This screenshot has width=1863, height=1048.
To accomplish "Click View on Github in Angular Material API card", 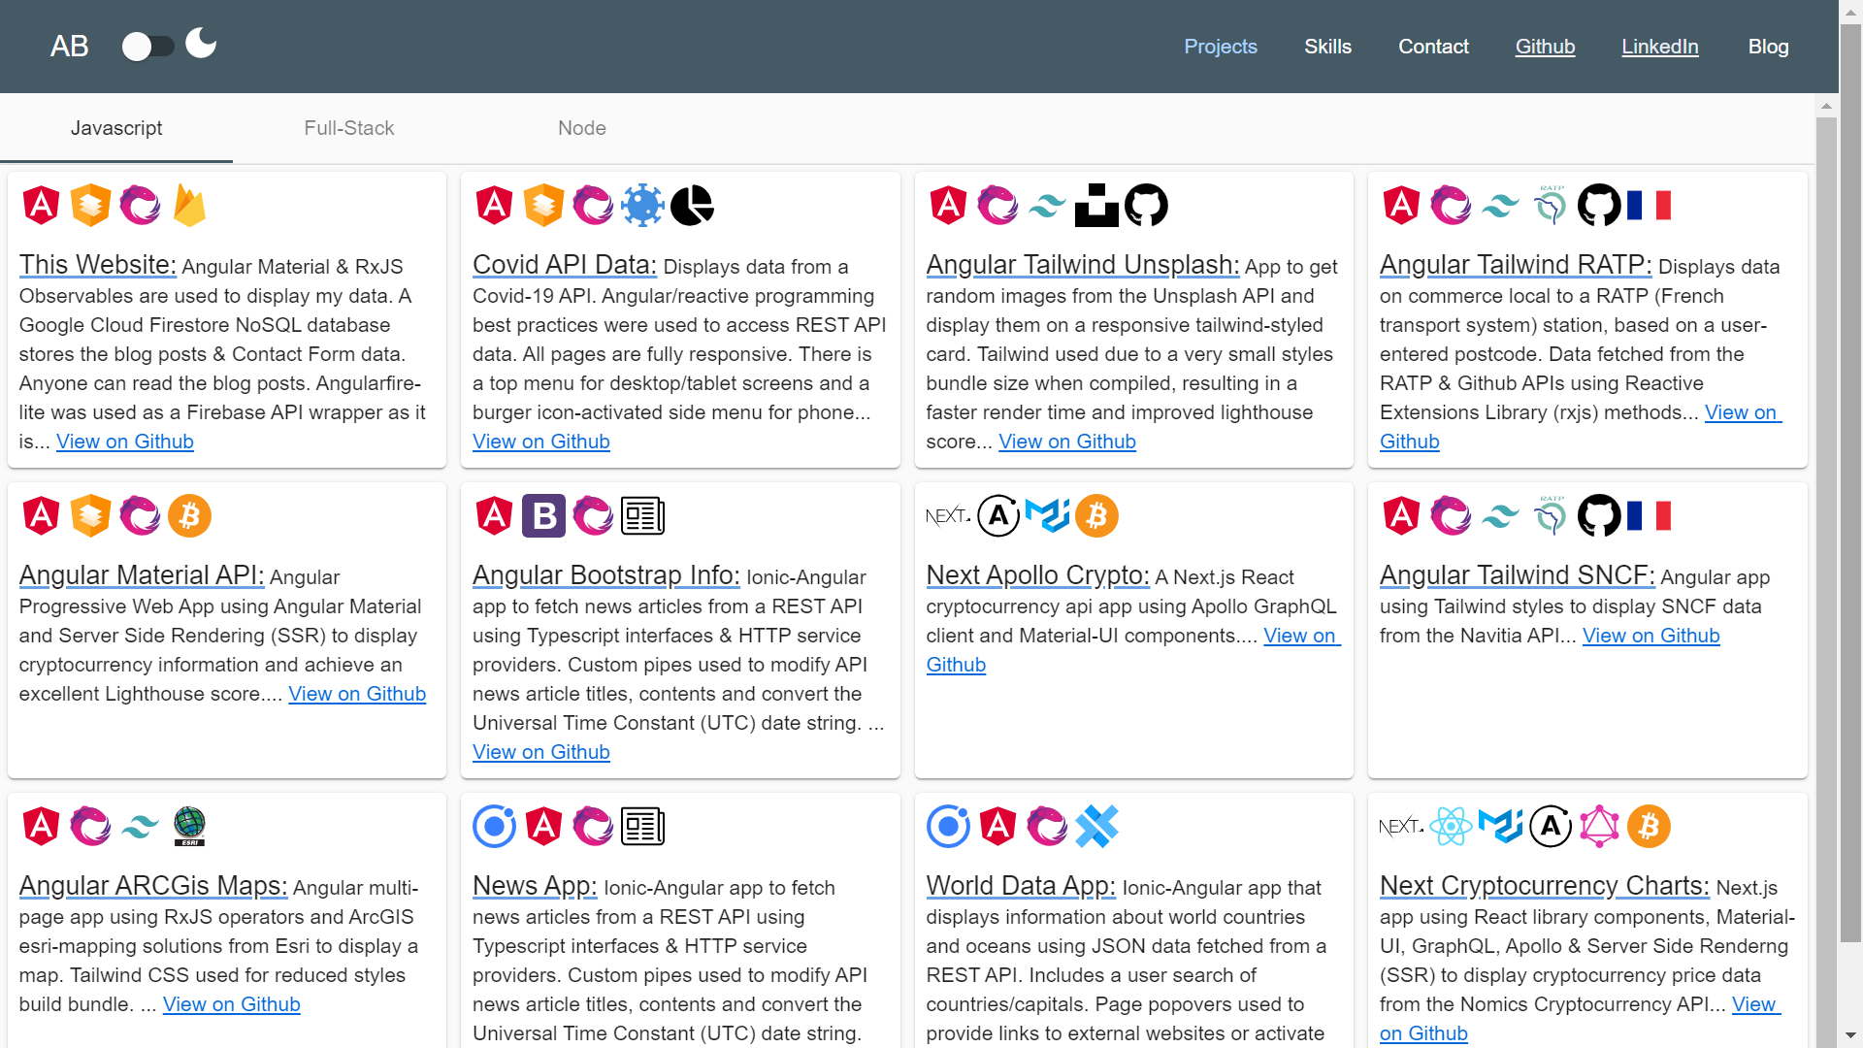I will tap(357, 694).
